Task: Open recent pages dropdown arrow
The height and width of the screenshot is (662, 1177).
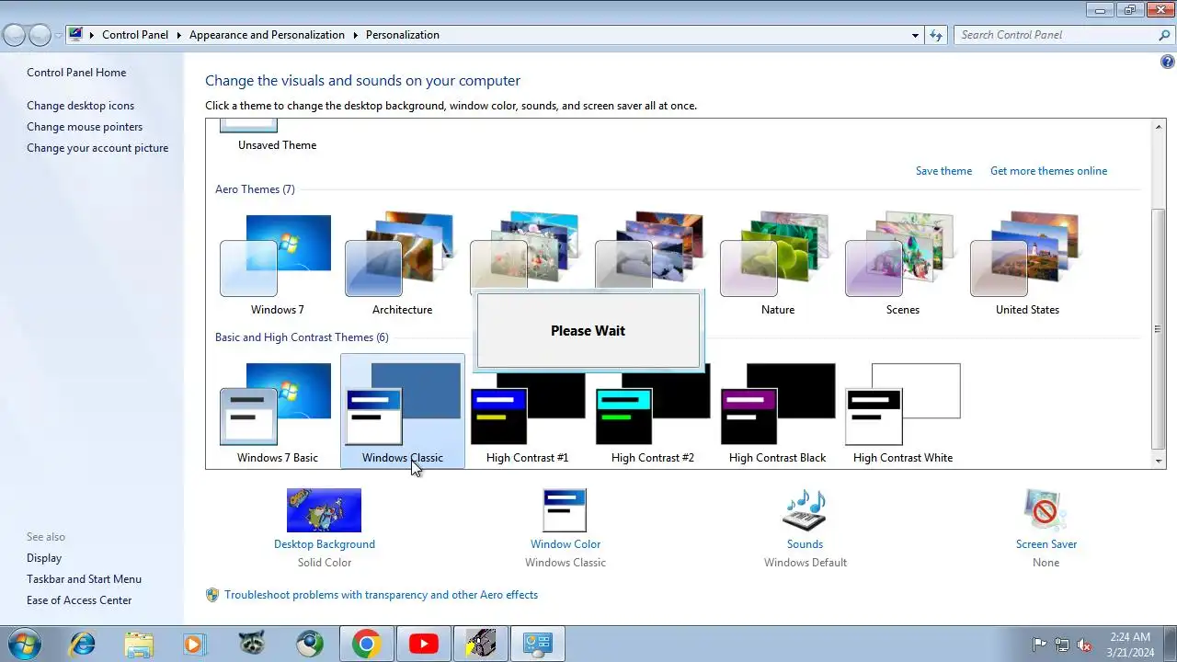Action: 59,35
